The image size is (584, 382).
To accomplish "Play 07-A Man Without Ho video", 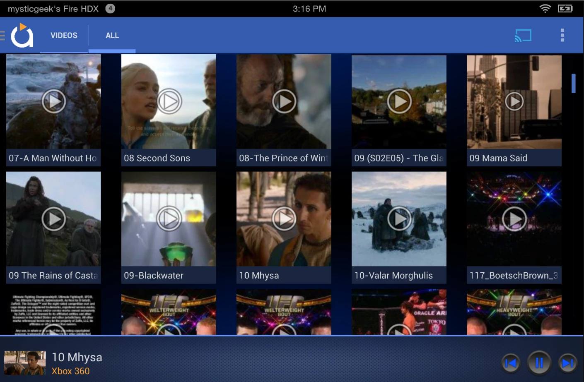I will (54, 101).
